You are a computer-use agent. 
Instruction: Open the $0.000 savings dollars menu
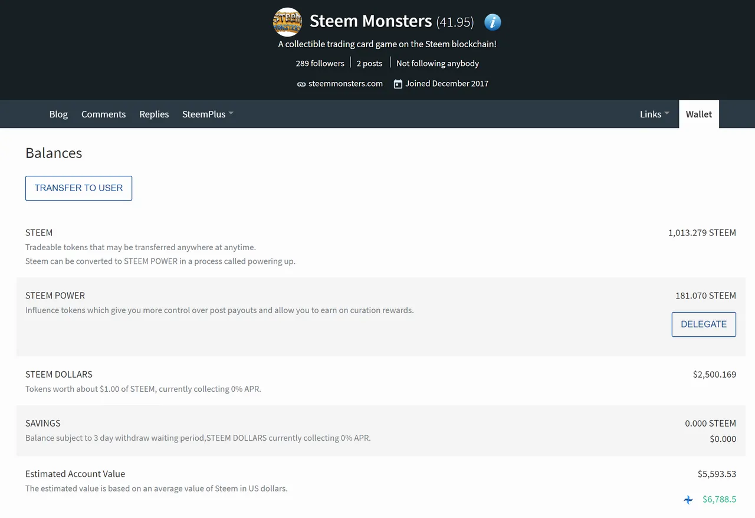pyautogui.click(x=723, y=438)
